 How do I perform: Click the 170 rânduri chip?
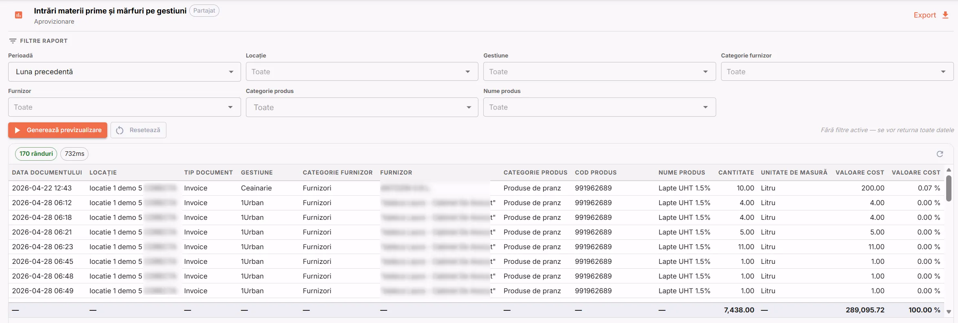pyautogui.click(x=36, y=154)
